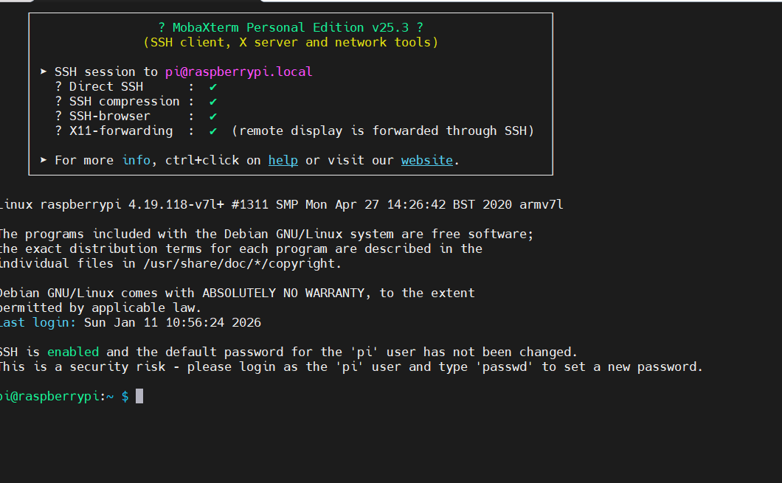Click the 'Direct SSH' label
Viewport: 782px width, 483px height.
tap(106, 86)
